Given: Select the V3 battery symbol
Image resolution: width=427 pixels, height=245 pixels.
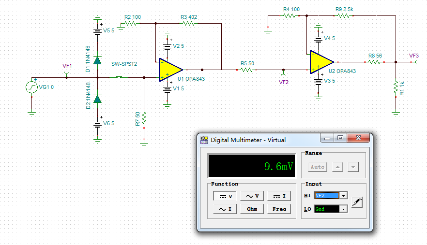Looking at the screenshot, I should 318,81.
